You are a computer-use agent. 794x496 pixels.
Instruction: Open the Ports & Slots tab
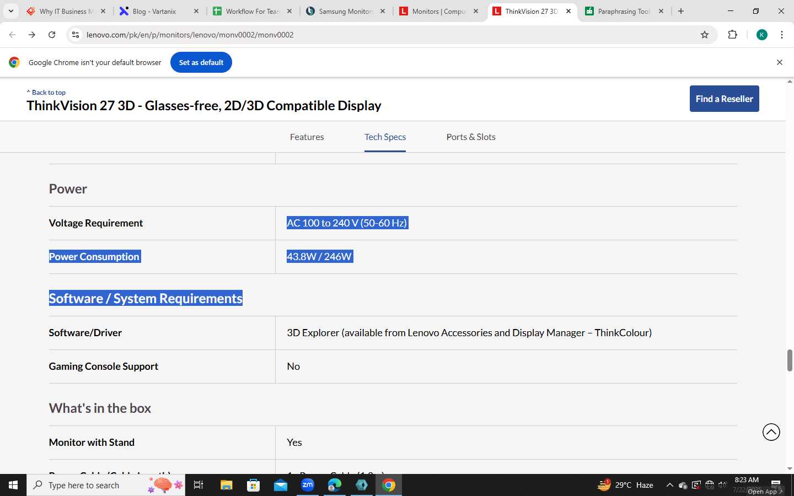click(471, 137)
